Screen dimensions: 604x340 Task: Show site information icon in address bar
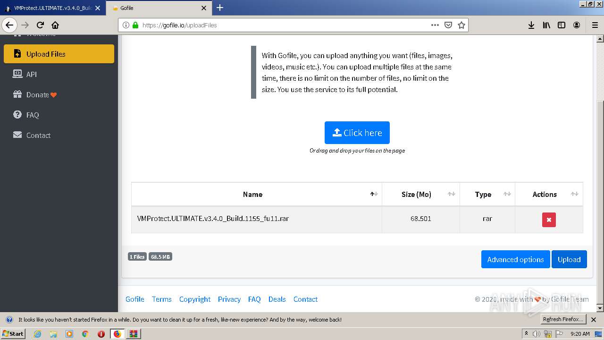click(126, 25)
